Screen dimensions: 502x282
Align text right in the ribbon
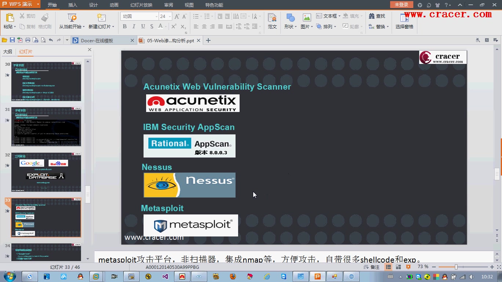tap(212, 26)
